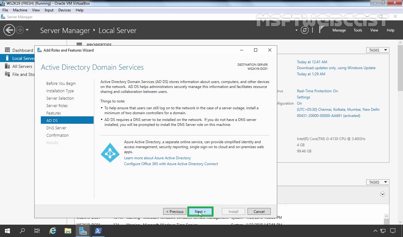403x237 pixels.
Task: Click Today at 1:29 AM link
Action: (311, 74)
